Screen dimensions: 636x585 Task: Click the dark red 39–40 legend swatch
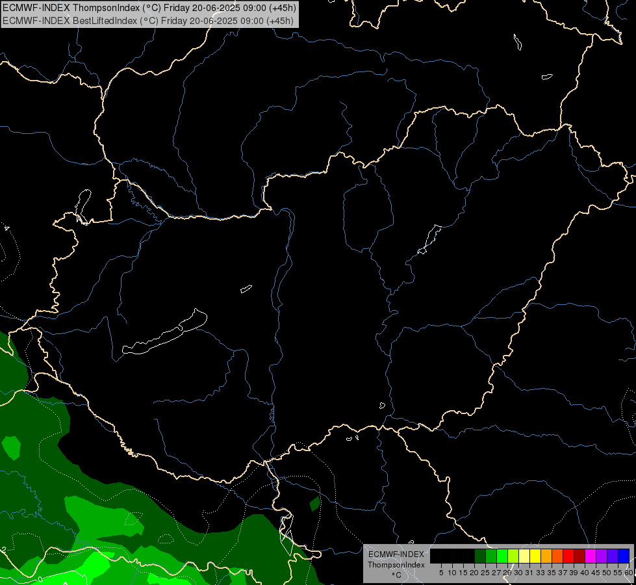point(579,556)
